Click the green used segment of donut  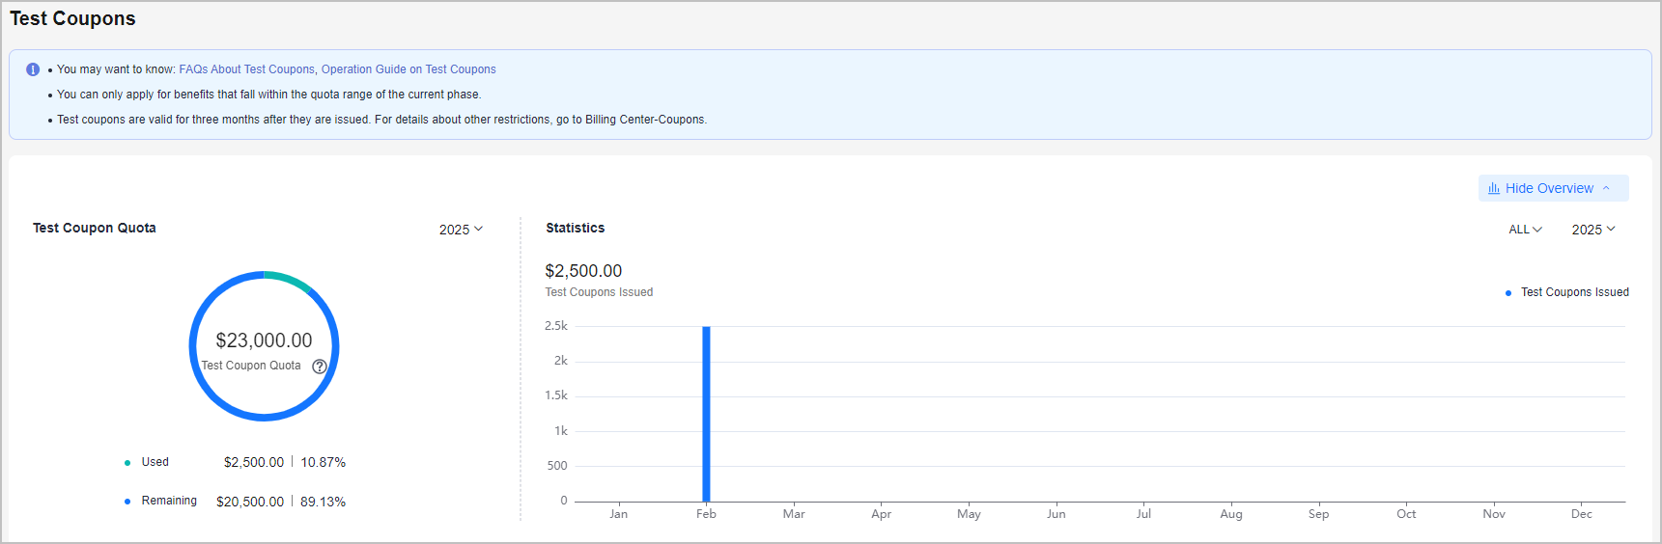coord(289,278)
